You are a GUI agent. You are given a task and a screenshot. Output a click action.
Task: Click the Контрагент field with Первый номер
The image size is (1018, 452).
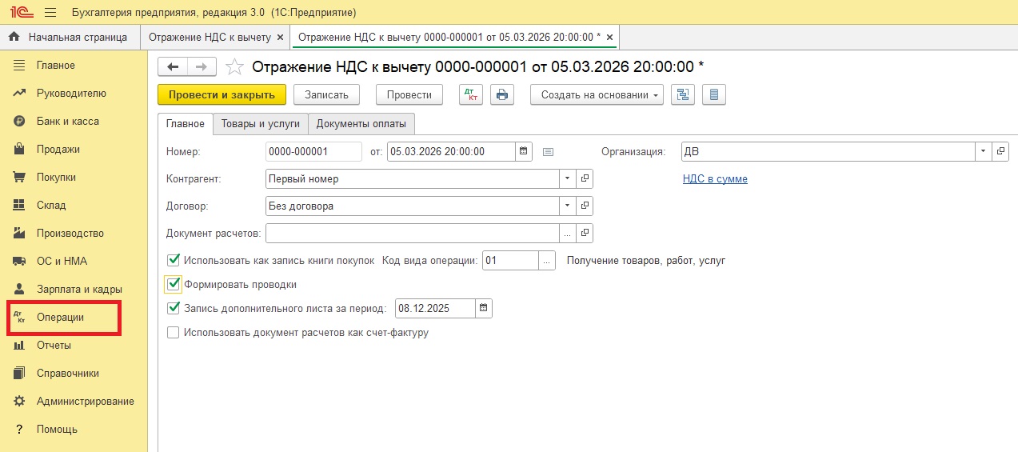(412, 179)
